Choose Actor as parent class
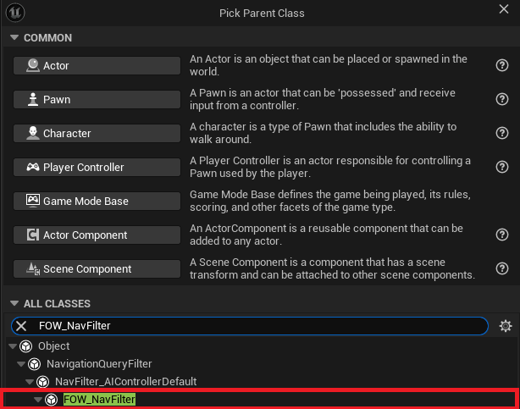520x409 pixels. click(97, 66)
